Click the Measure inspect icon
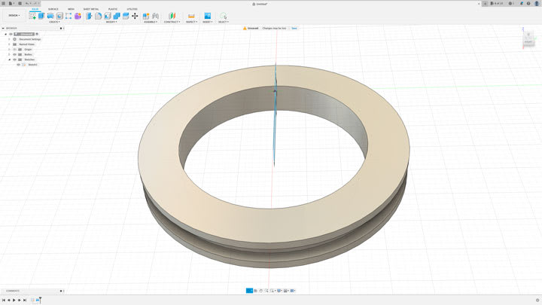542x305 pixels. (191, 16)
